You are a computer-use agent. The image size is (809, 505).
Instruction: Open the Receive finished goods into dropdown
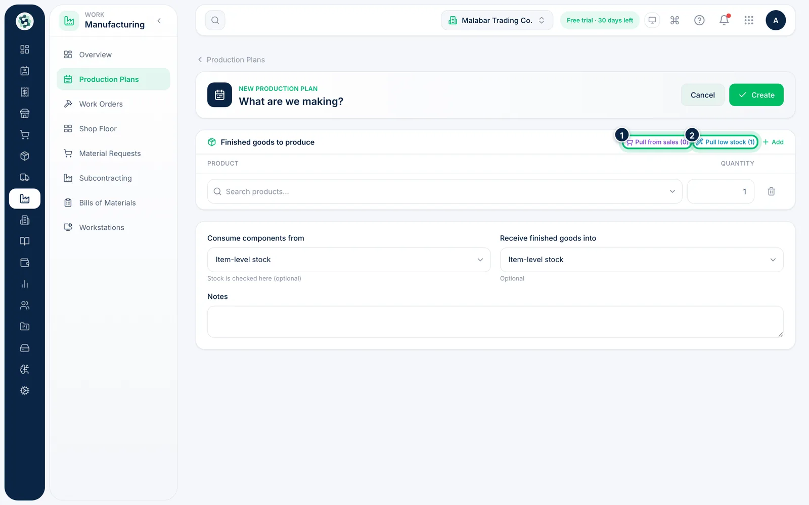click(x=642, y=260)
